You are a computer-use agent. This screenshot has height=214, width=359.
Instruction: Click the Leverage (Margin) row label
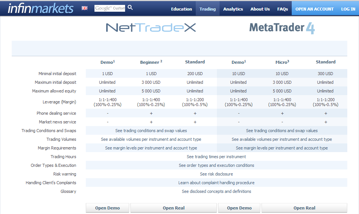pos(59,102)
